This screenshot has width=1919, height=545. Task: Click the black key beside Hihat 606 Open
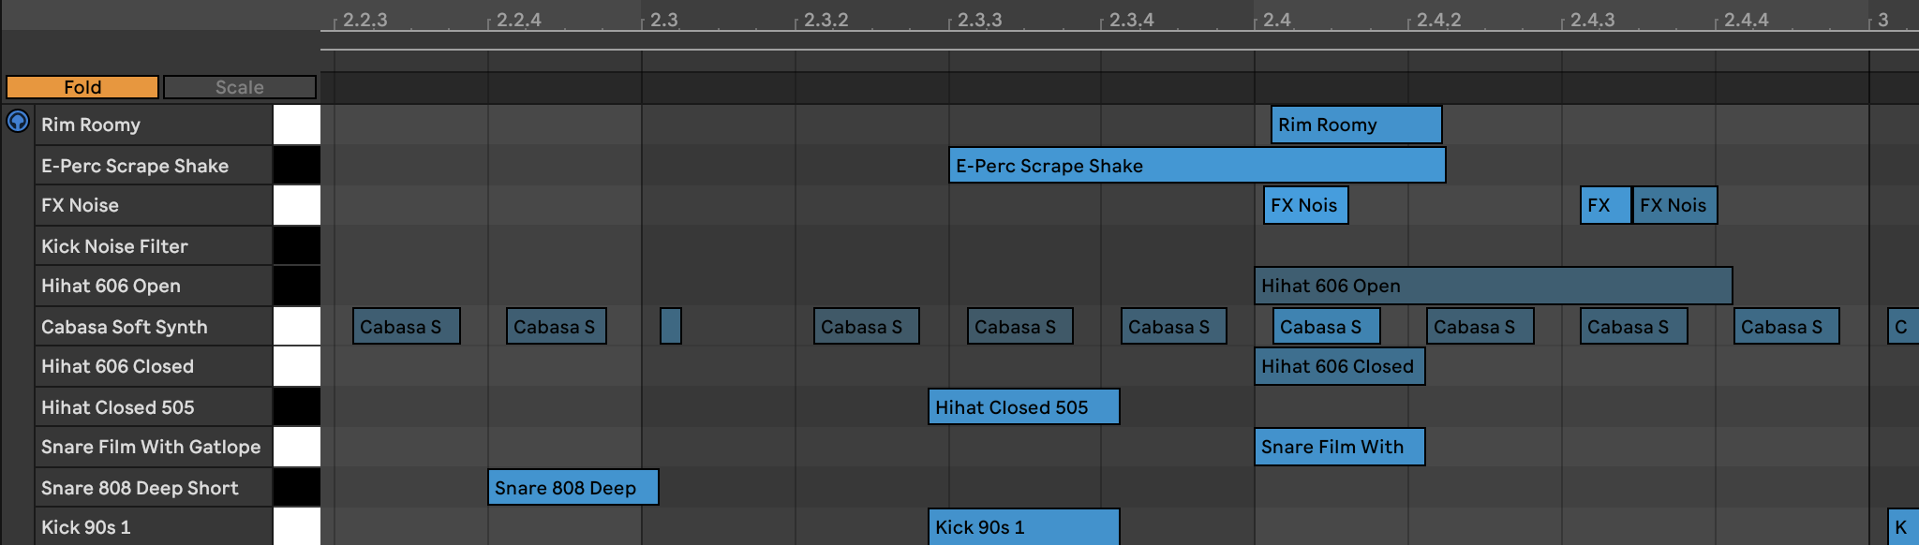(297, 286)
